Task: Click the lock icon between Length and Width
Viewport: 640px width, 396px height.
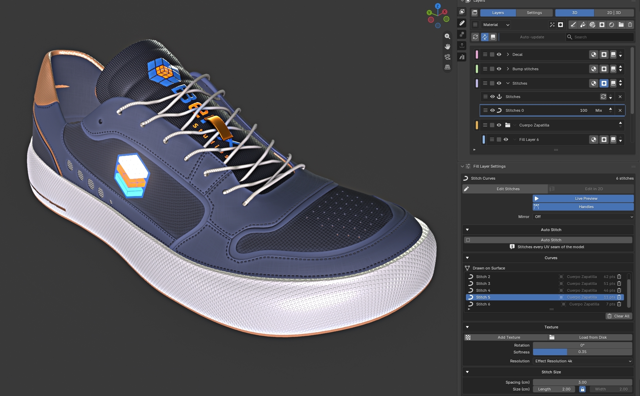Action: (582, 389)
